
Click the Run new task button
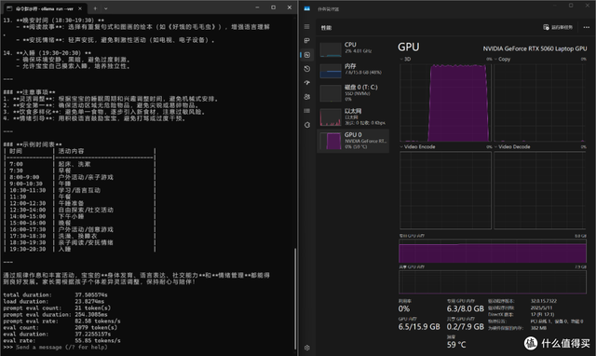(558, 27)
